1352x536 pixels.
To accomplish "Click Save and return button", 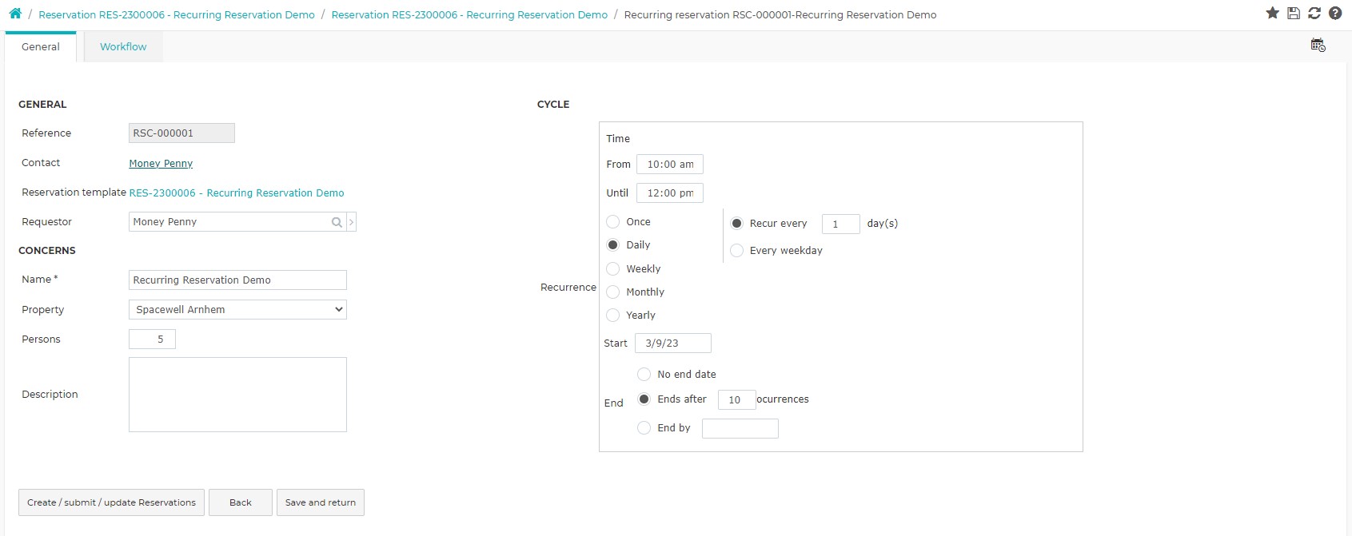I will tap(321, 502).
